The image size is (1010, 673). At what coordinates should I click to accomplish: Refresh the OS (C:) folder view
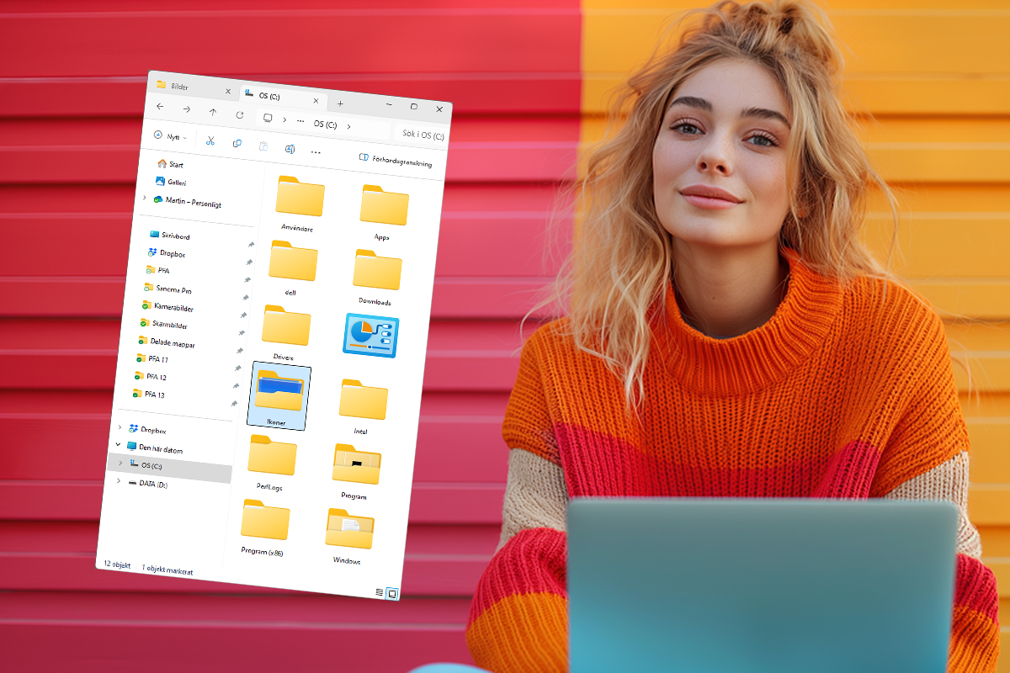pos(240,114)
